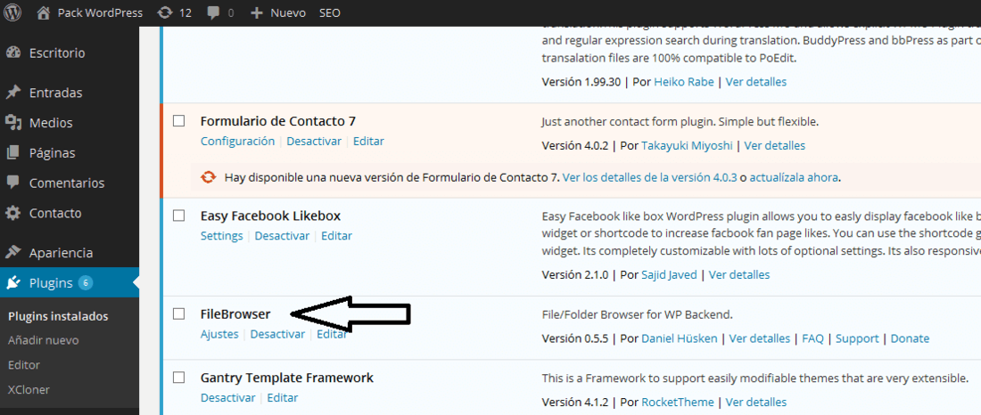Open Configuración for Formulario de Contacto 7
The width and height of the screenshot is (981, 415).
pos(238,142)
